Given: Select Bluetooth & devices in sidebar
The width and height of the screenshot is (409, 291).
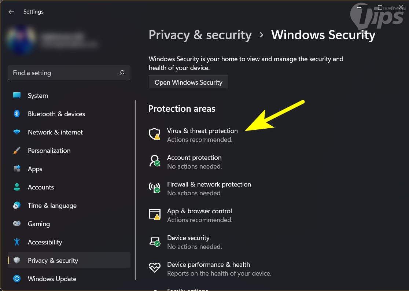Looking at the screenshot, I should tap(56, 114).
